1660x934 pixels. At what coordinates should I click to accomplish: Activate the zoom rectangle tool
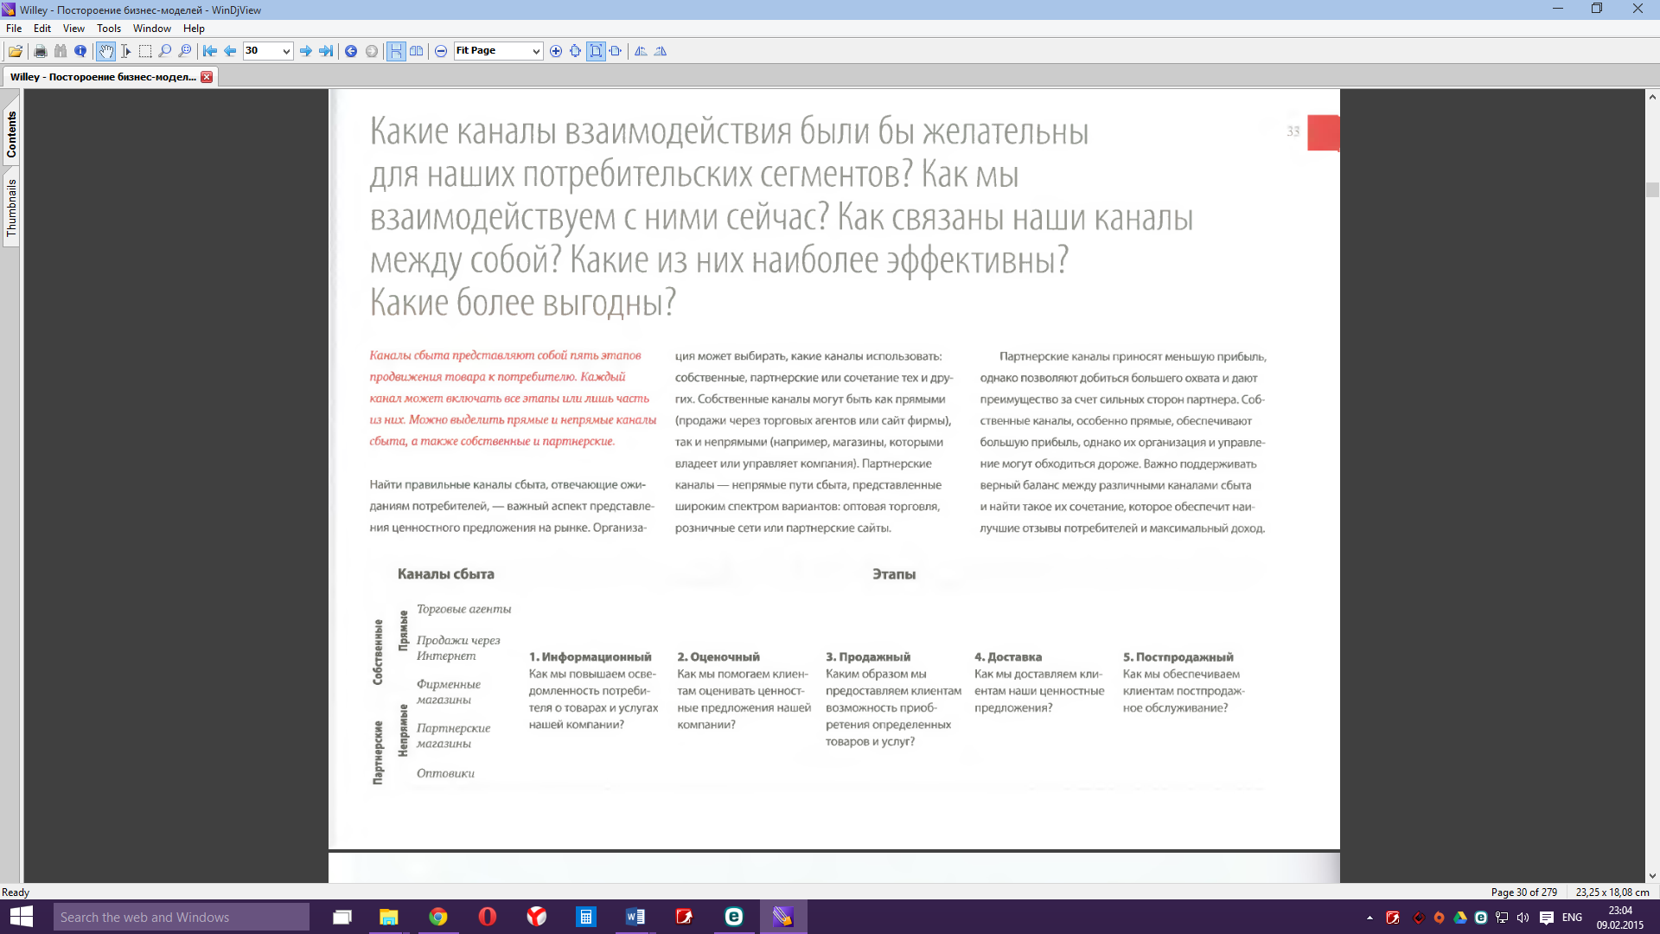(185, 51)
